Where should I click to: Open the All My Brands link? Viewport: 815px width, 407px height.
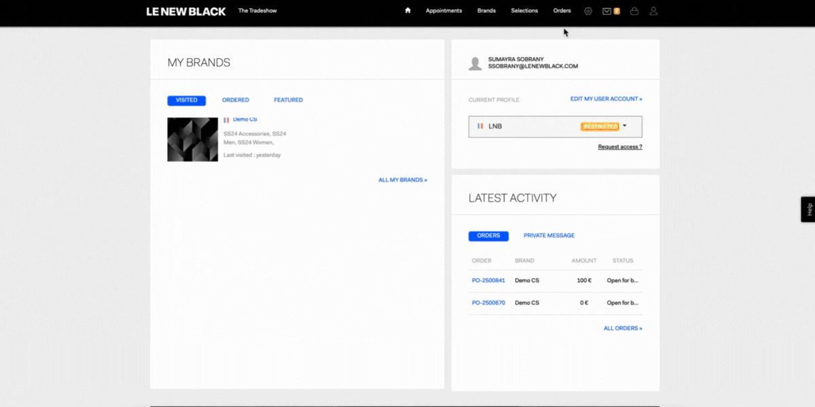click(403, 180)
